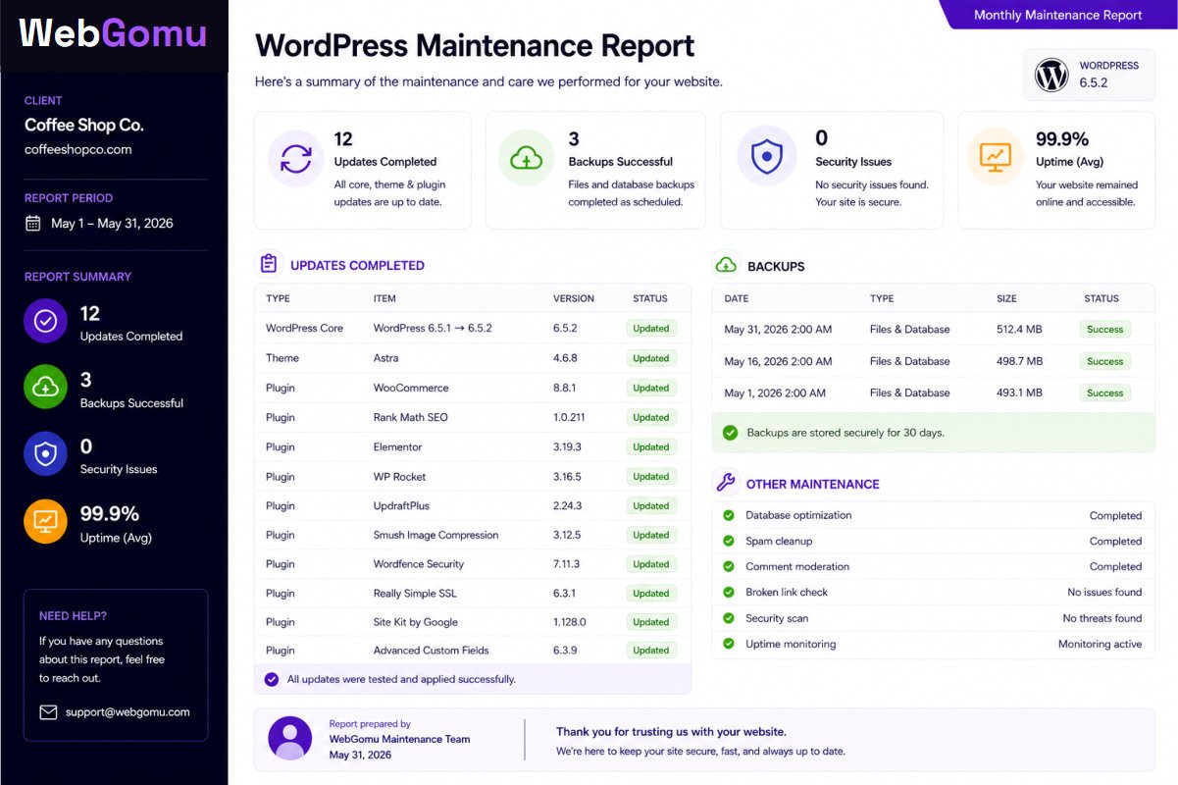
Task: Open the support@webgomu.com email link
Action: 128,712
